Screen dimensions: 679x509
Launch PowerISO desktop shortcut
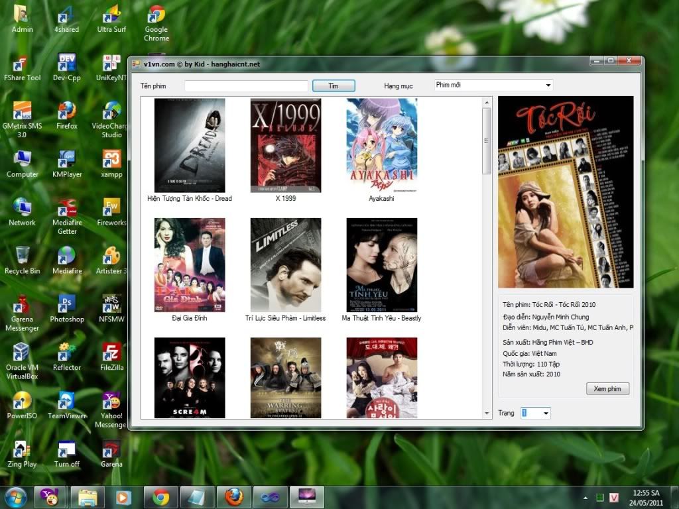22,405
